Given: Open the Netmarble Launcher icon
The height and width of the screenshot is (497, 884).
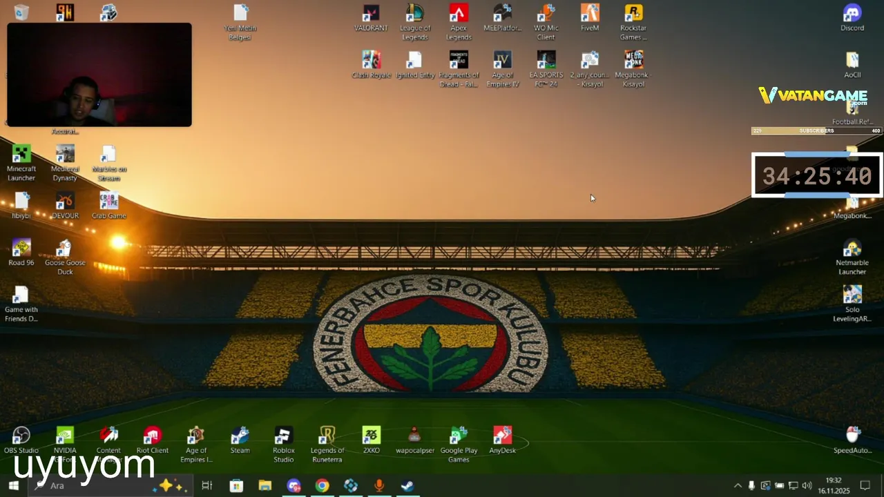Looking at the screenshot, I should click(852, 257).
